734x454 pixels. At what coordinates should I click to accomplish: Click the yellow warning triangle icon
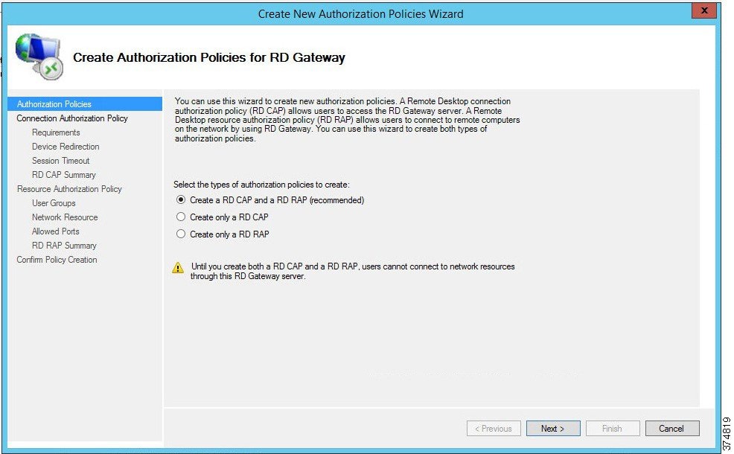coord(178,268)
